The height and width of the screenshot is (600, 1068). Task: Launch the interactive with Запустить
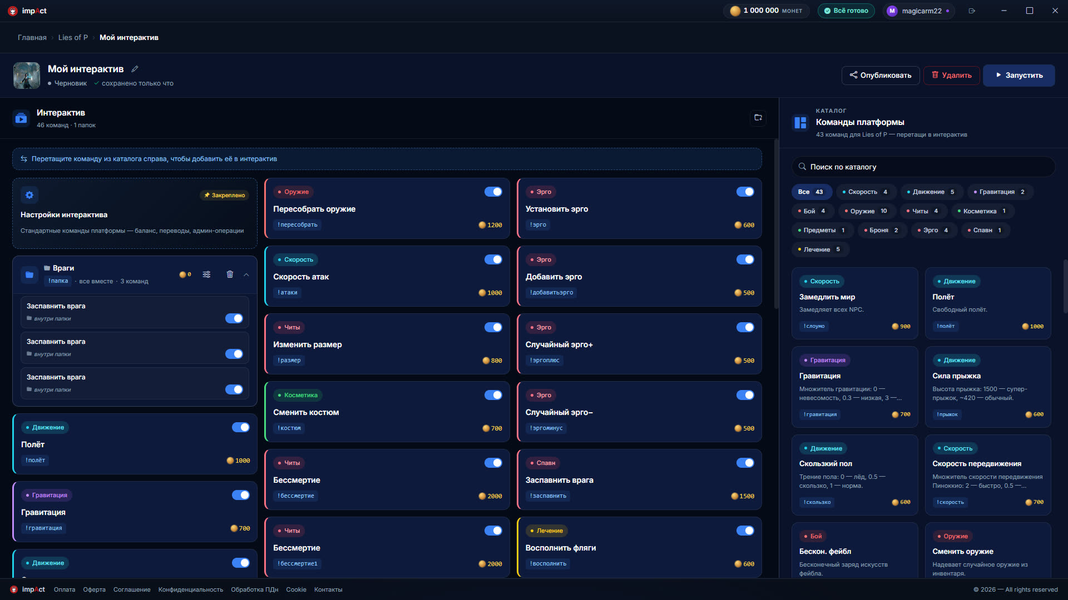(x=1018, y=75)
